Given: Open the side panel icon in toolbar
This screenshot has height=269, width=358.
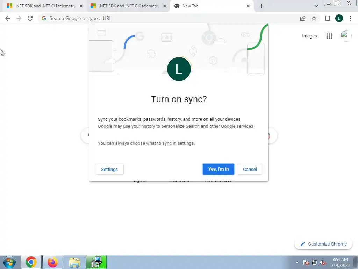Looking at the screenshot, I should click(328, 18).
